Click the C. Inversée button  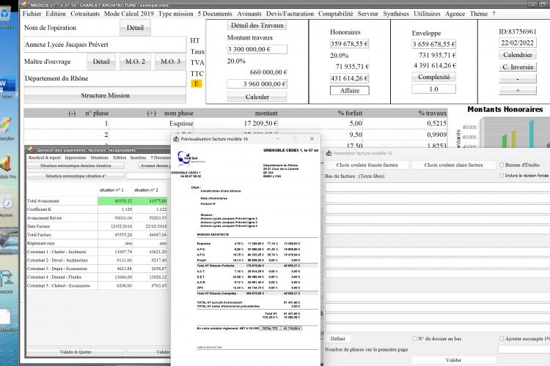(518, 67)
